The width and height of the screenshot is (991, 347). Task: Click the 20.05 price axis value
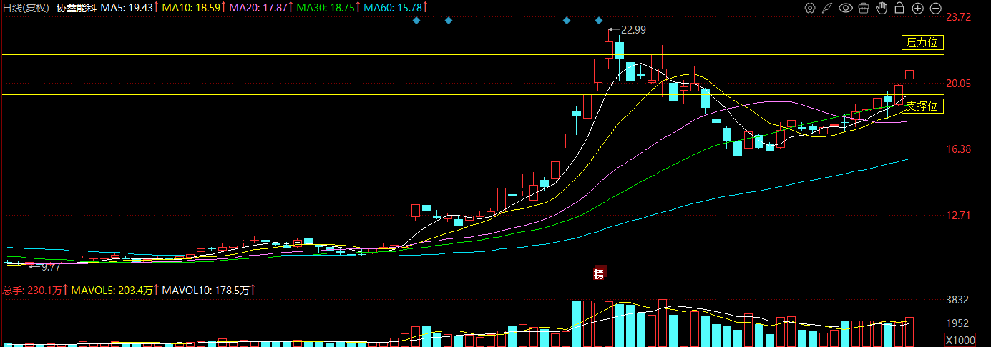959,83
